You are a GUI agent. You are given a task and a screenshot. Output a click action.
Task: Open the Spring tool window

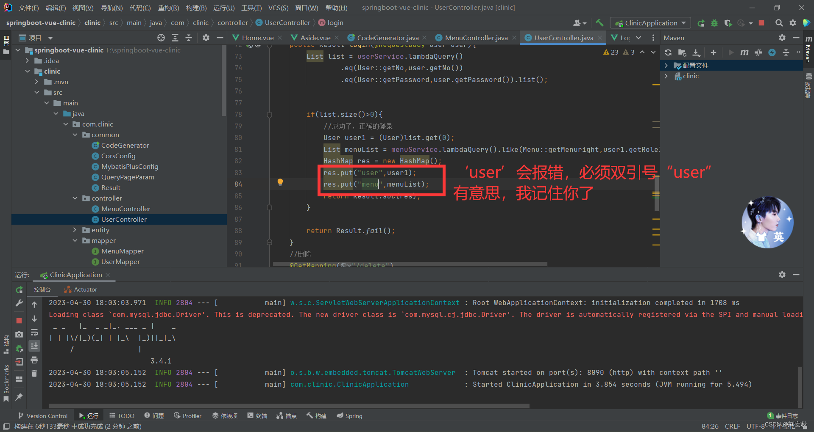(349, 415)
